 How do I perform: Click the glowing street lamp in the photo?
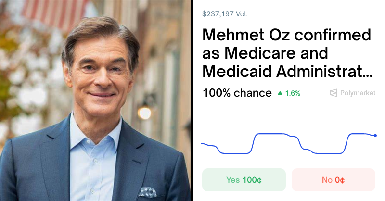point(144,113)
